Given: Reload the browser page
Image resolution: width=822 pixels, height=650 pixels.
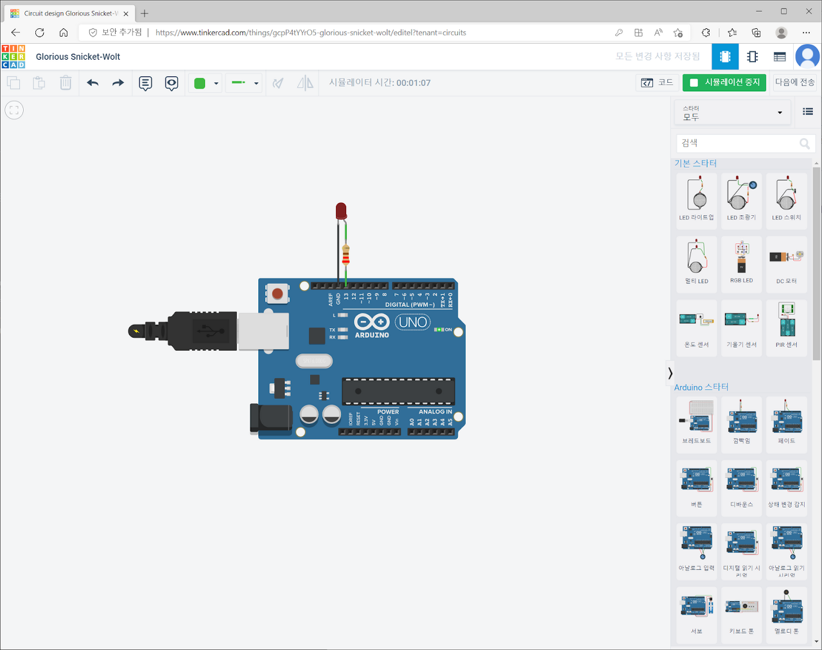Looking at the screenshot, I should 40,32.
